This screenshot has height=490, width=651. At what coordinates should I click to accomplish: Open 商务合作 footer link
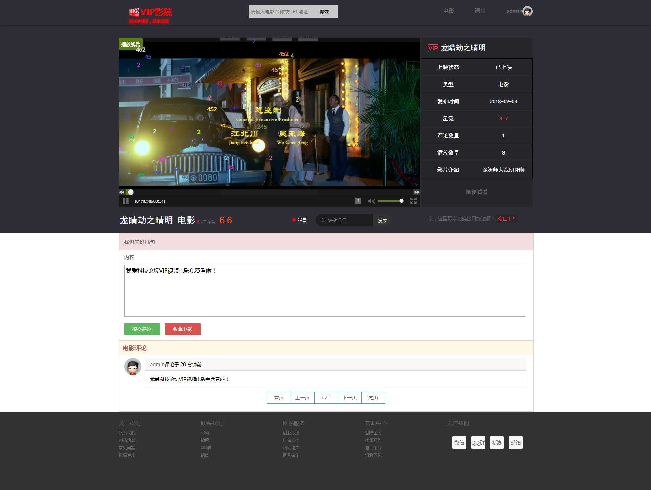click(291, 455)
